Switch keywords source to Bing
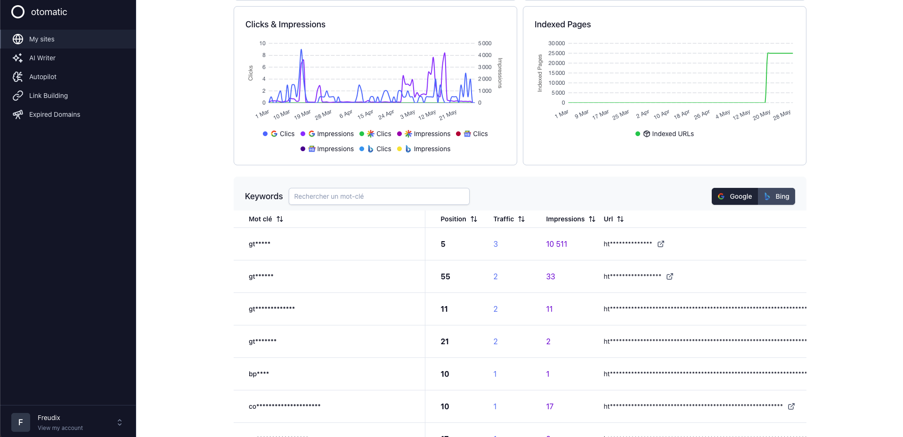The width and height of the screenshot is (903, 437). (x=777, y=196)
